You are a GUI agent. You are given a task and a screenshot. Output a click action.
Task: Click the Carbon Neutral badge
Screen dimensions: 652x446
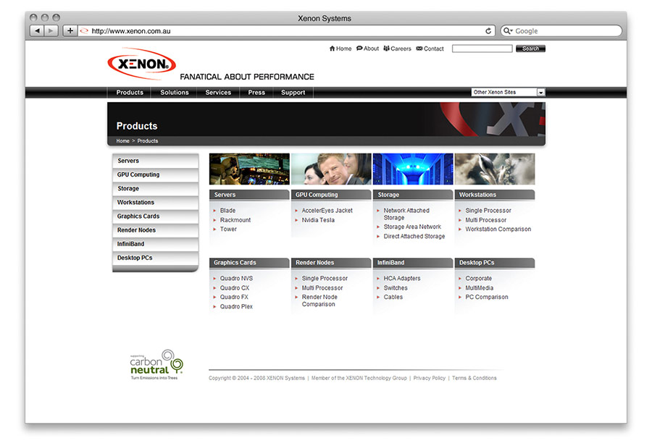click(x=156, y=365)
